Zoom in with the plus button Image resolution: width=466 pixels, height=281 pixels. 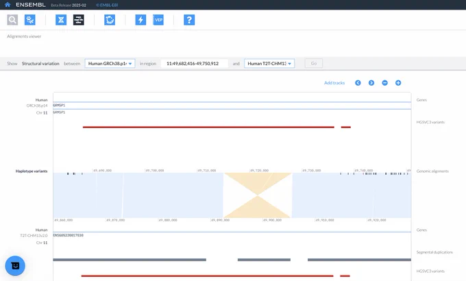click(x=398, y=83)
